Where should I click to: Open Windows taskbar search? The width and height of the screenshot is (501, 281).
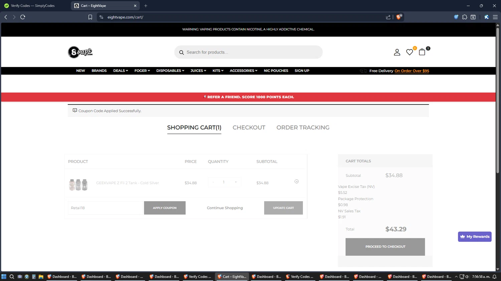12,277
